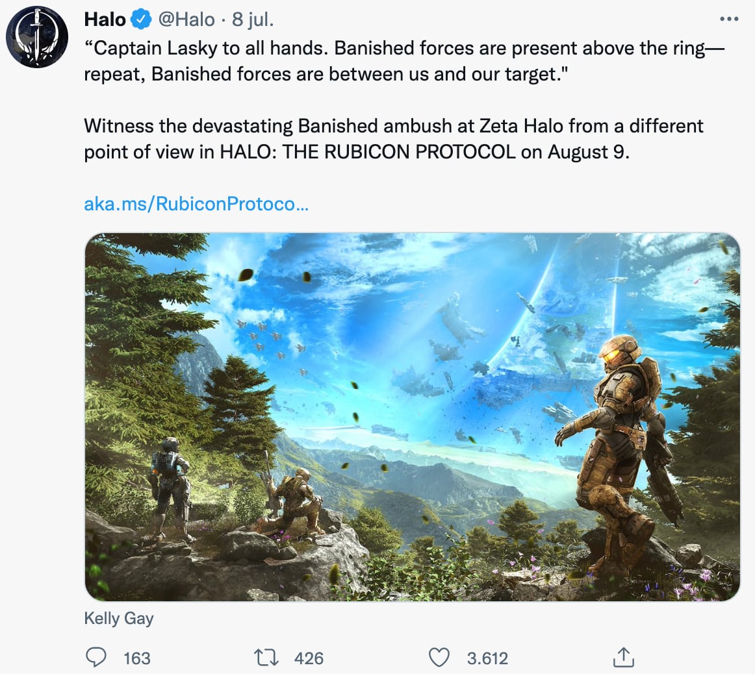The image size is (755, 674).
Task: Click the Captain Lasky quote paragraph
Action: tap(403, 61)
